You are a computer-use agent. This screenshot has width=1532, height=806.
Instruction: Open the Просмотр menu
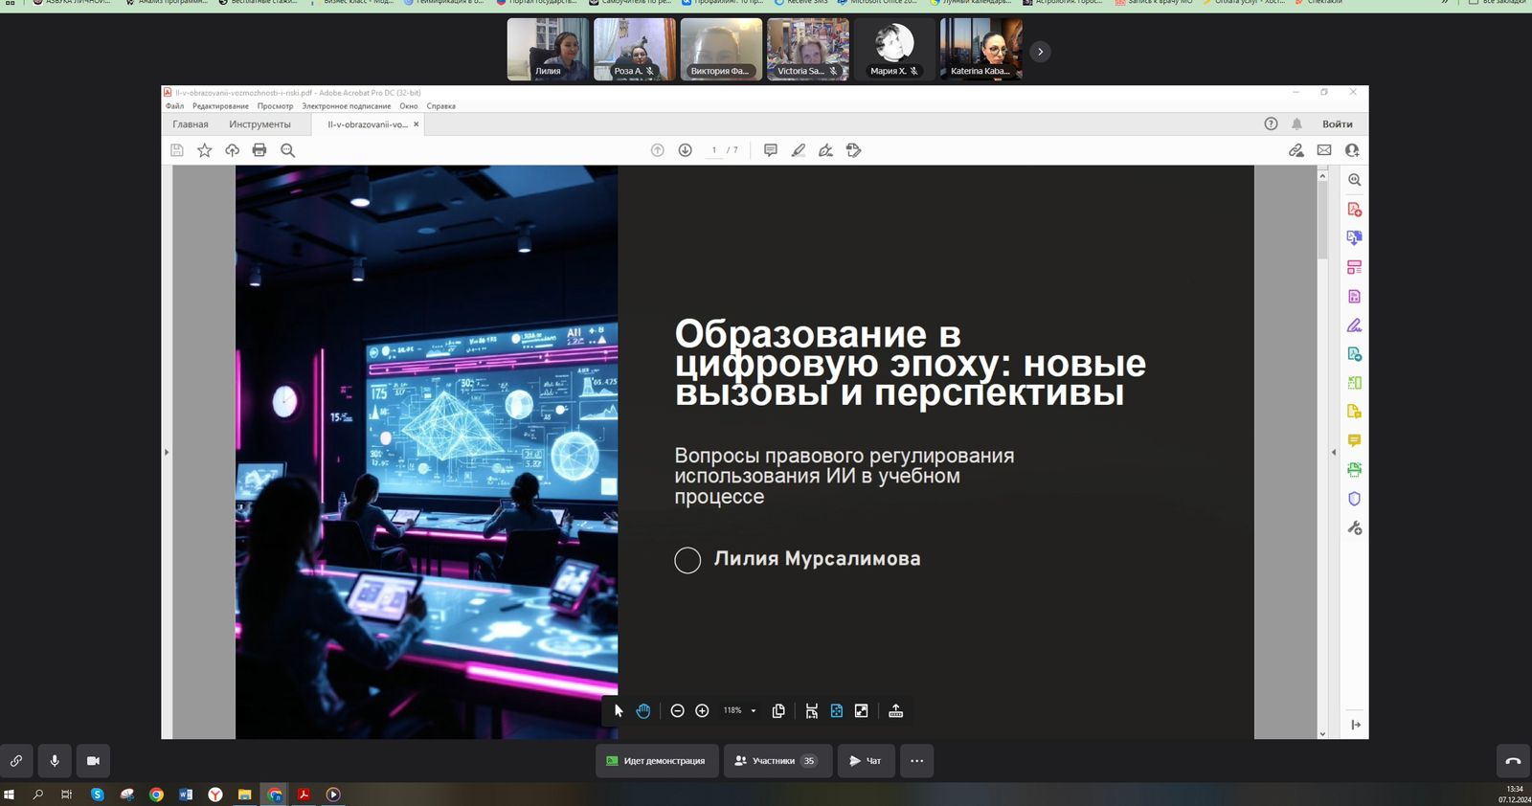click(x=275, y=106)
